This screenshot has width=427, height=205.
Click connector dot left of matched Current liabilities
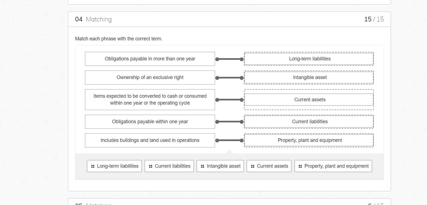(x=242, y=122)
